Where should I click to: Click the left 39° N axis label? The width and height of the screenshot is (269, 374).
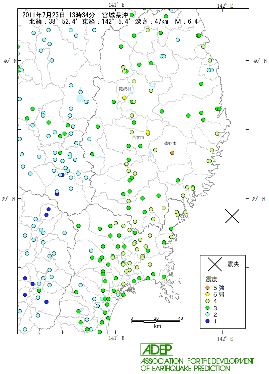click(8, 199)
